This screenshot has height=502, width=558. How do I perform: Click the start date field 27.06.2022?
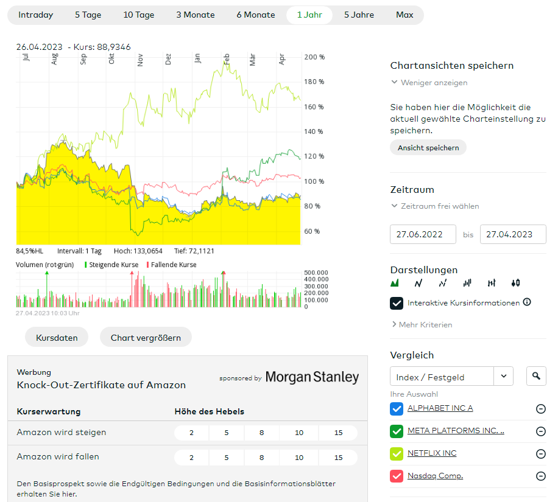(423, 234)
